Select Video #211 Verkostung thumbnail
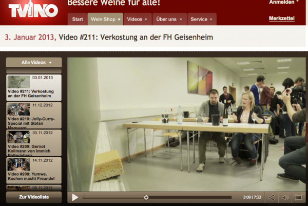Image resolution: width=308 pixels, height=206 pixels. (18, 82)
